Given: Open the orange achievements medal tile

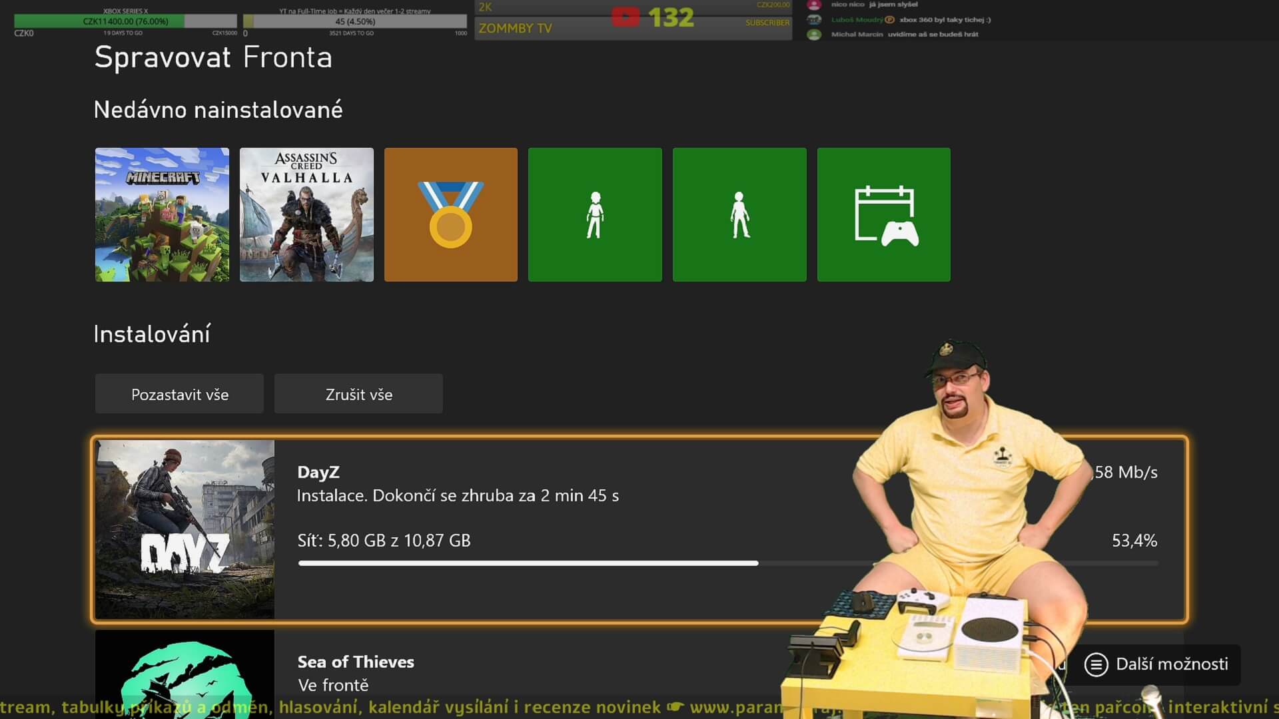Looking at the screenshot, I should click(x=451, y=214).
